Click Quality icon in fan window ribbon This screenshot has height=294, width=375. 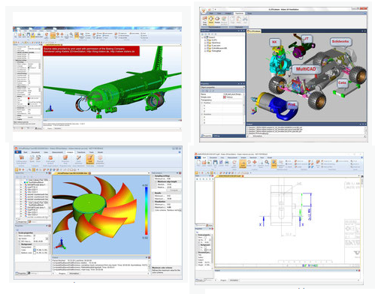point(32,158)
